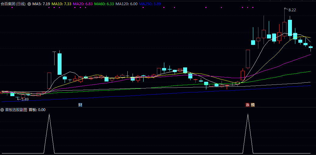The image size is (316, 155).
Task: Click the magenta MA20: 6.83 label
Action: click(82, 4)
